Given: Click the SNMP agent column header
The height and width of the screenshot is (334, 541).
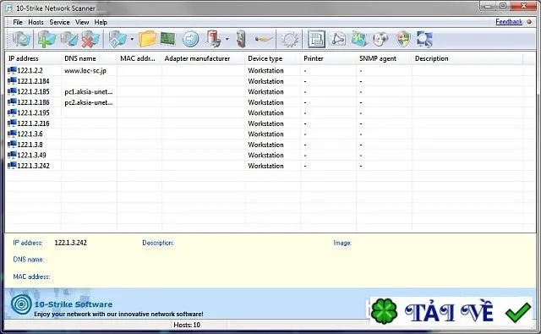Looking at the screenshot, I should 384,58.
